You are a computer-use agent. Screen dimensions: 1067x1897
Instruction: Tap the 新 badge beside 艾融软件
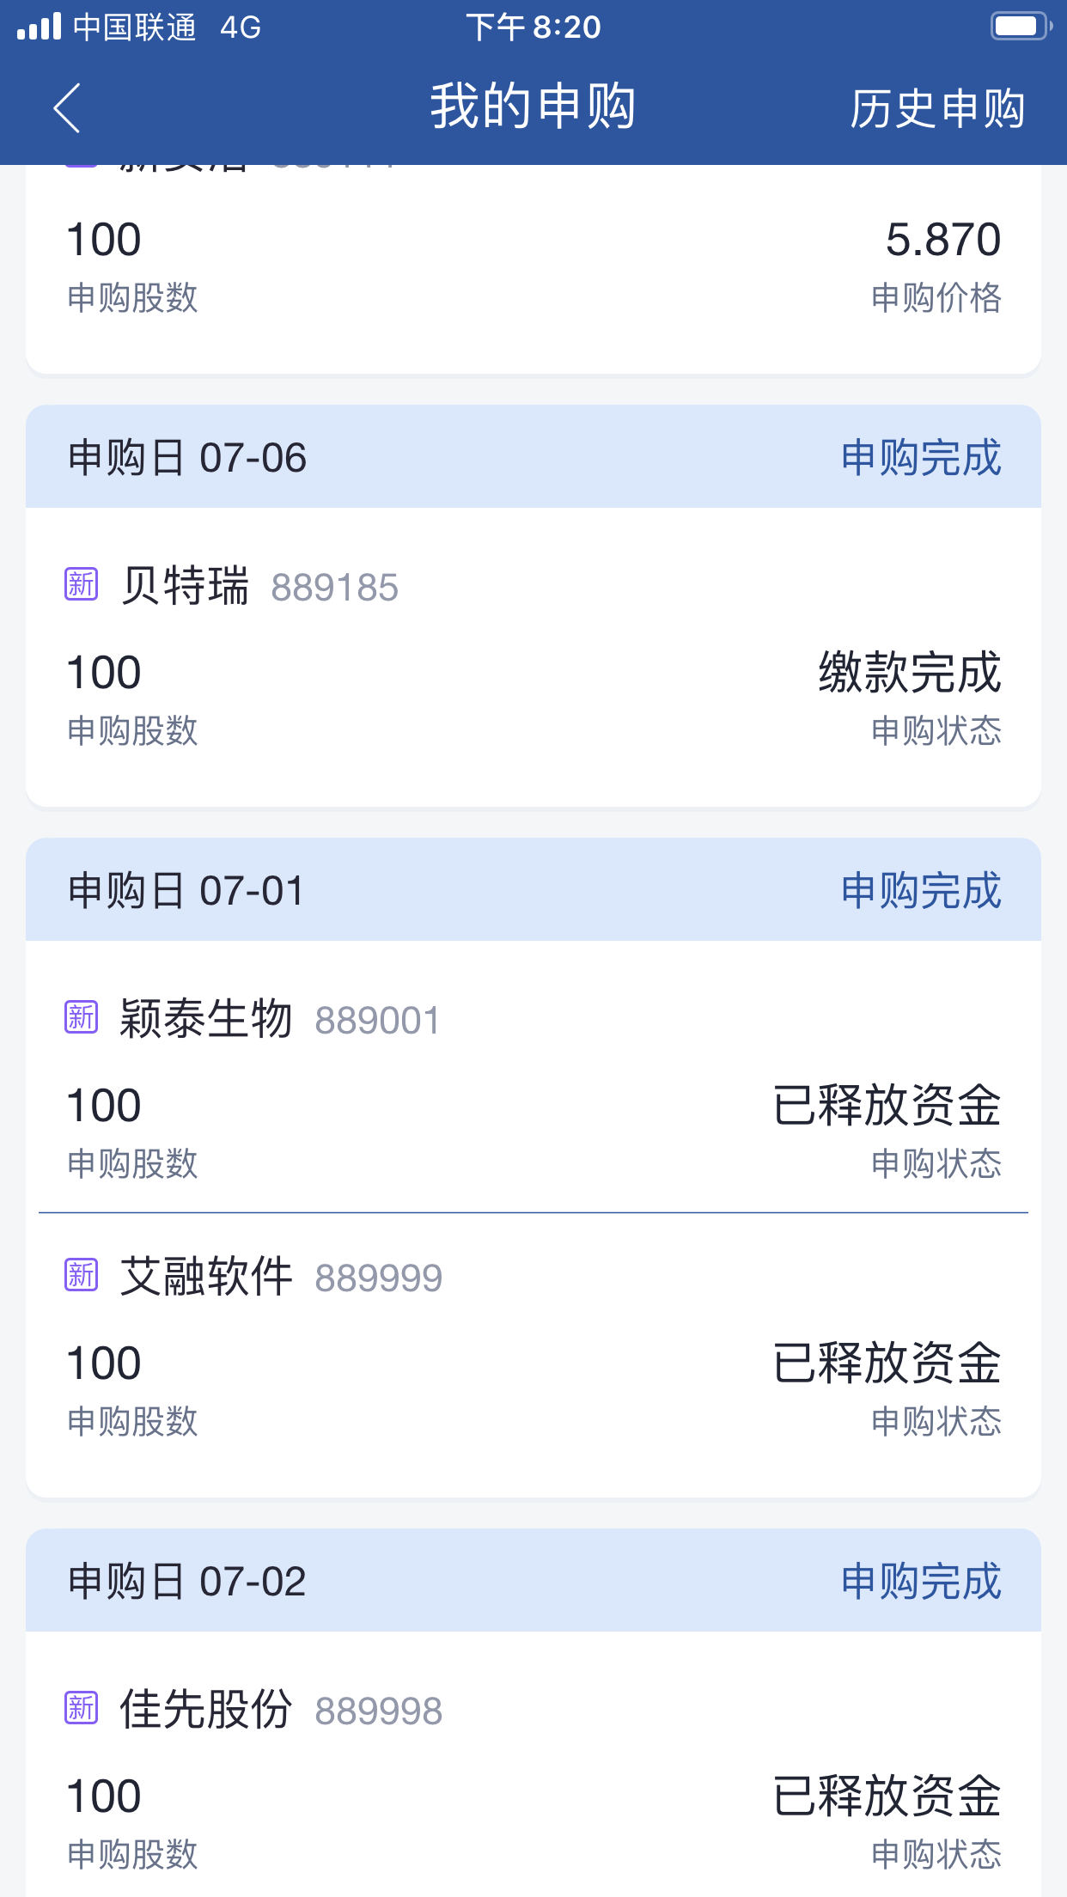(82, 1276)
